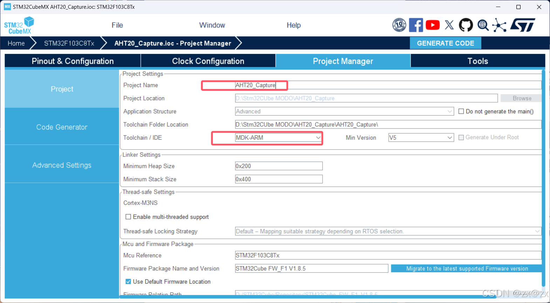
Task: Open the Window menu
Action: pyautogui.click(x=212, y=25)
